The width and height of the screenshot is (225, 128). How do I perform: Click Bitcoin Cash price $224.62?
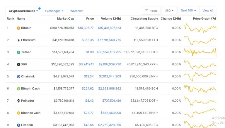click(x=88, y=89)
